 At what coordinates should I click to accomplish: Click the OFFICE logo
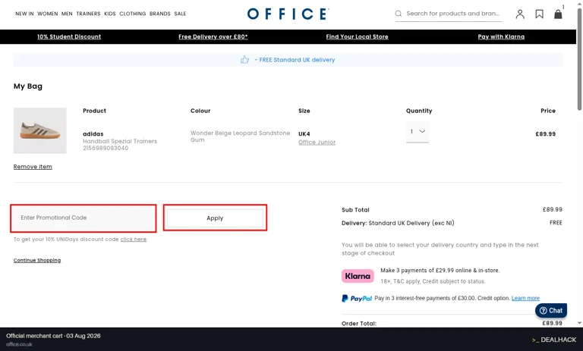(288, 14)
